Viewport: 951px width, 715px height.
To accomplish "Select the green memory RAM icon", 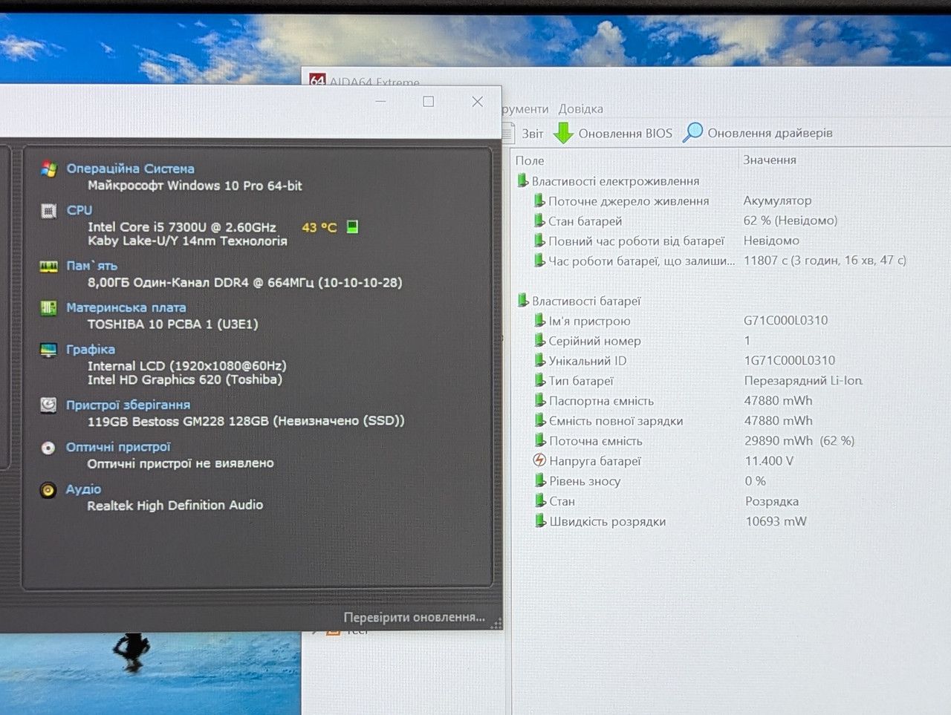I will (x=49, y=266).
